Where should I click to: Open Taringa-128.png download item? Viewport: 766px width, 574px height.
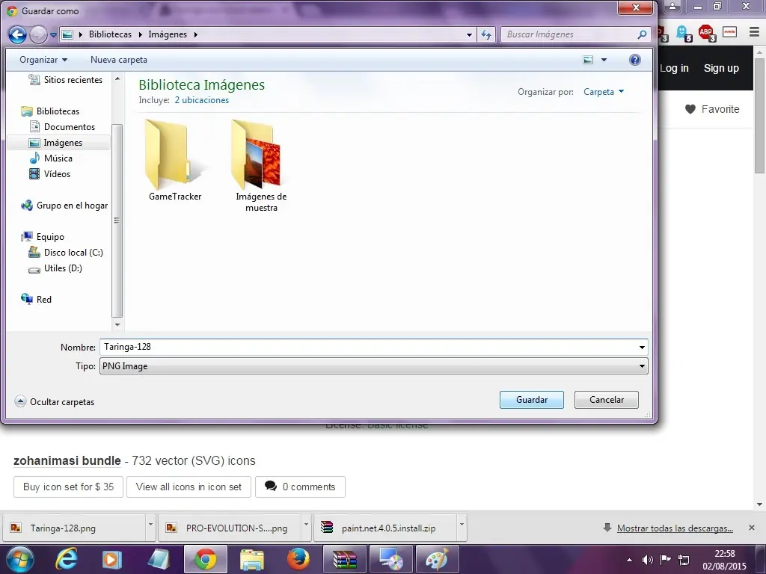tap(73, 528)
